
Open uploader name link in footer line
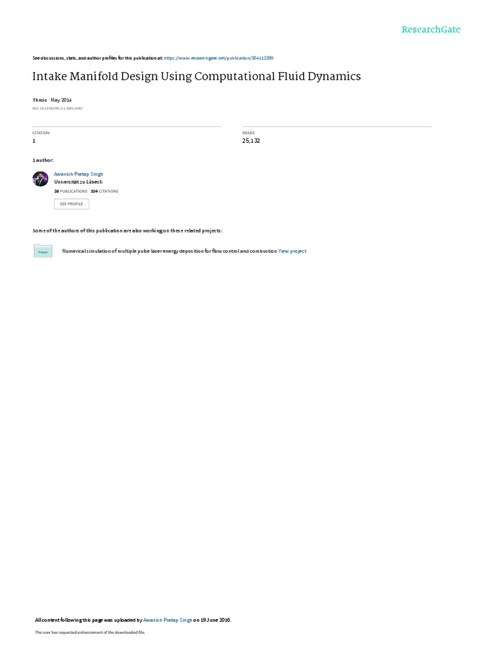tap(167, 620)
